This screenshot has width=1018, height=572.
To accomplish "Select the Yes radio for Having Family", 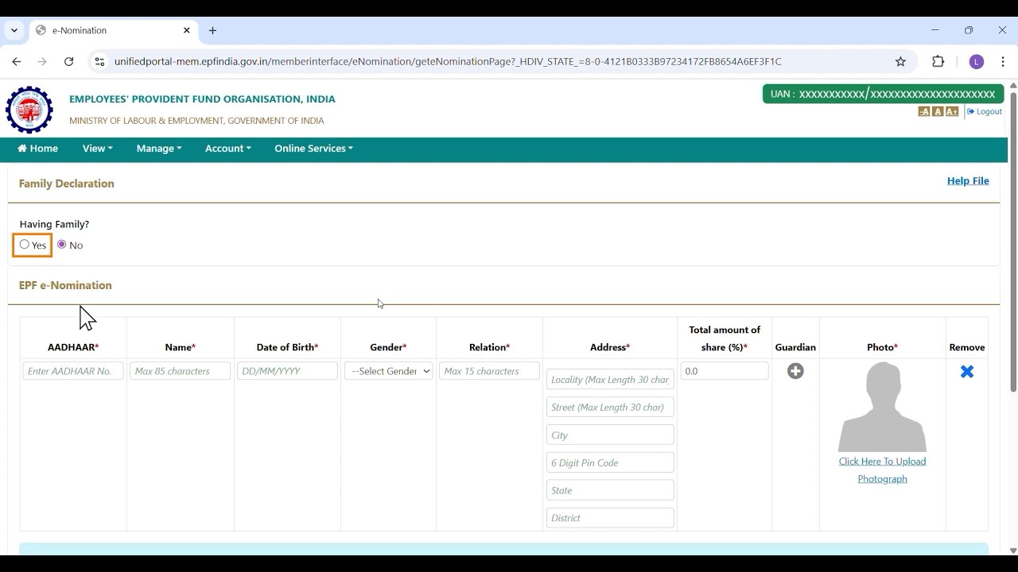I will [25, 245].
